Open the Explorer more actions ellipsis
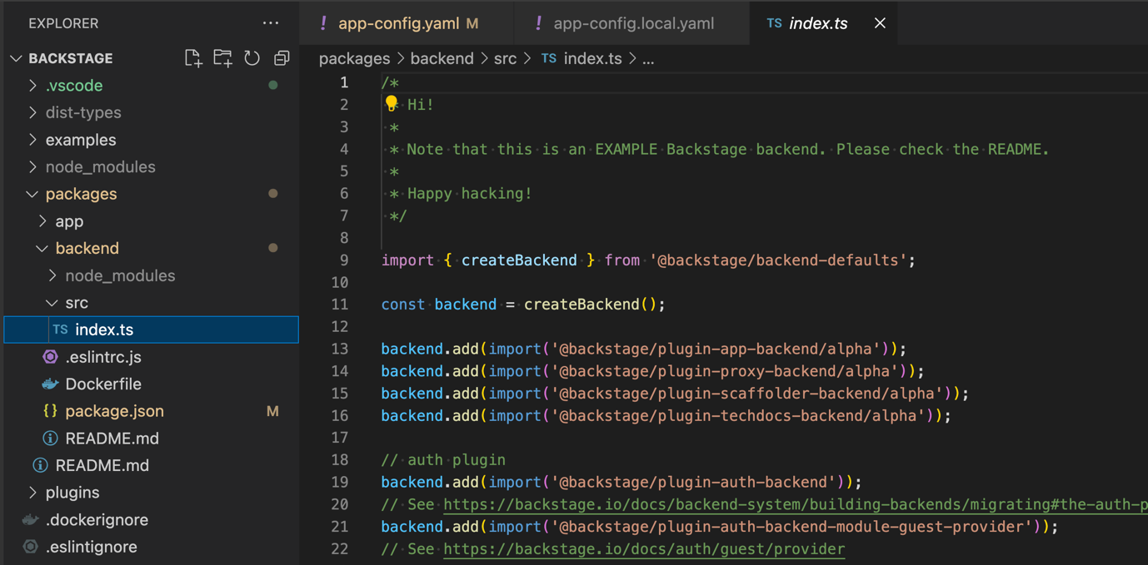The height and width of the screenshot is (565, 1148). 271,23
